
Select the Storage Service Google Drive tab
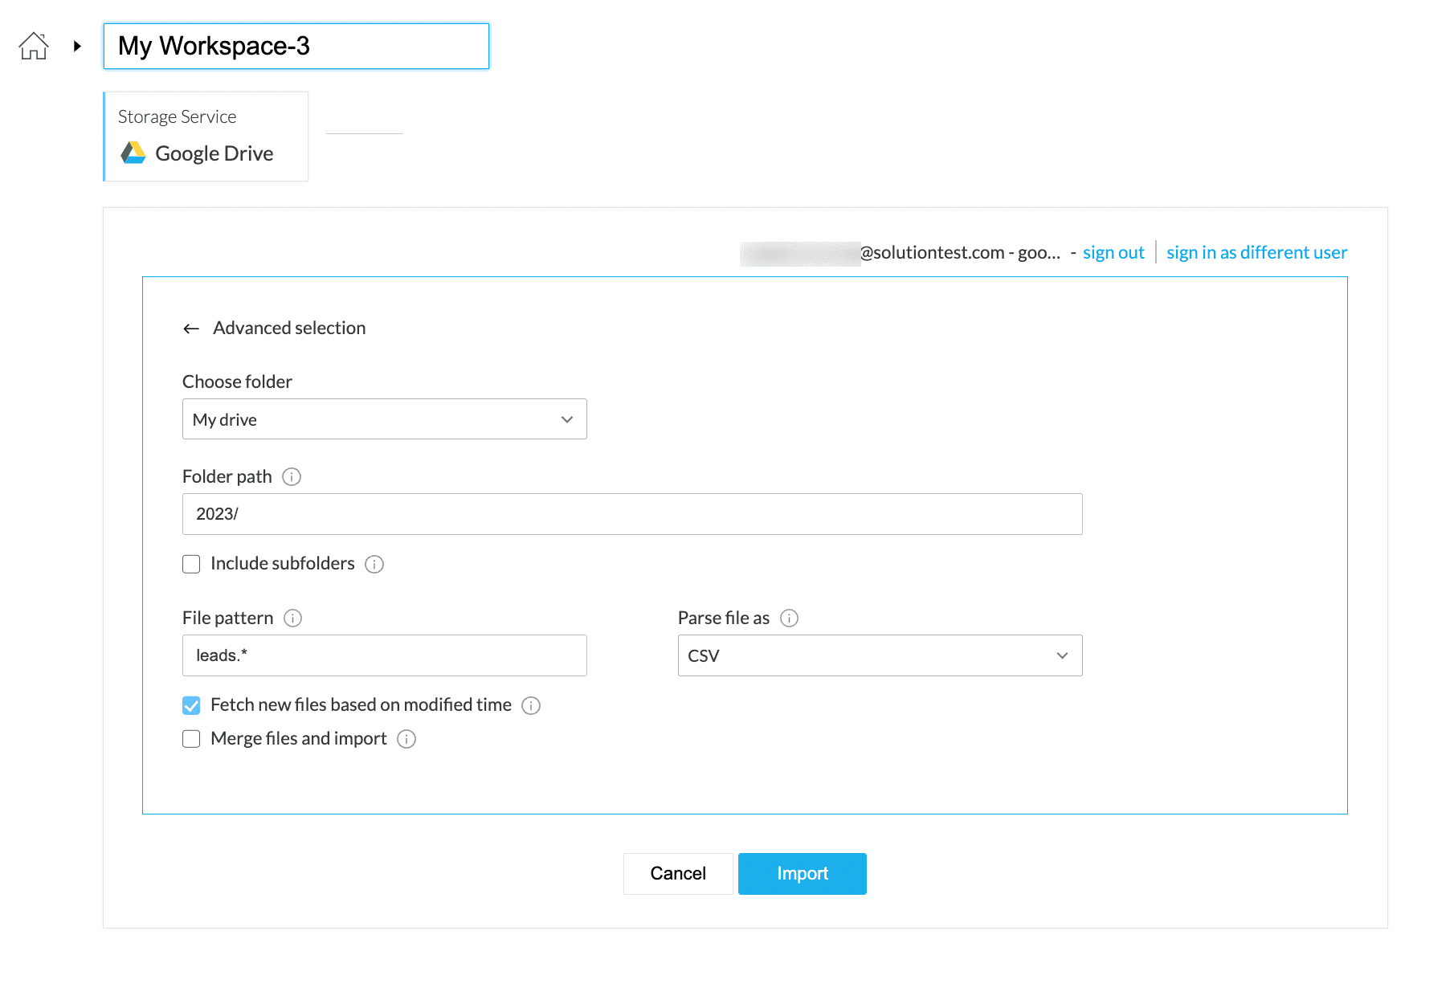(206, 137)
